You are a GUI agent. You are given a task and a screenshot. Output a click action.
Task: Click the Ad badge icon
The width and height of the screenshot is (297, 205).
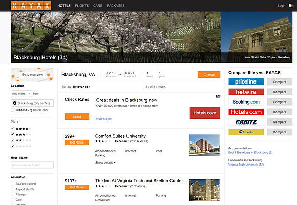coord(218,96)
